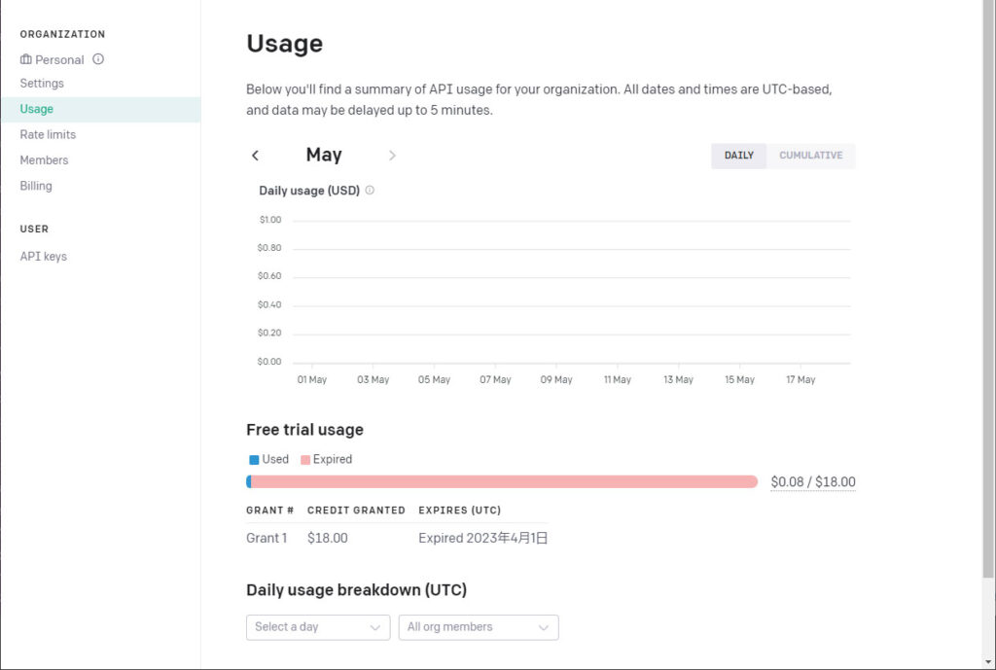Click the vertical scrollbar on the right
The image size is (996, 670).
(x=988, y=292)
